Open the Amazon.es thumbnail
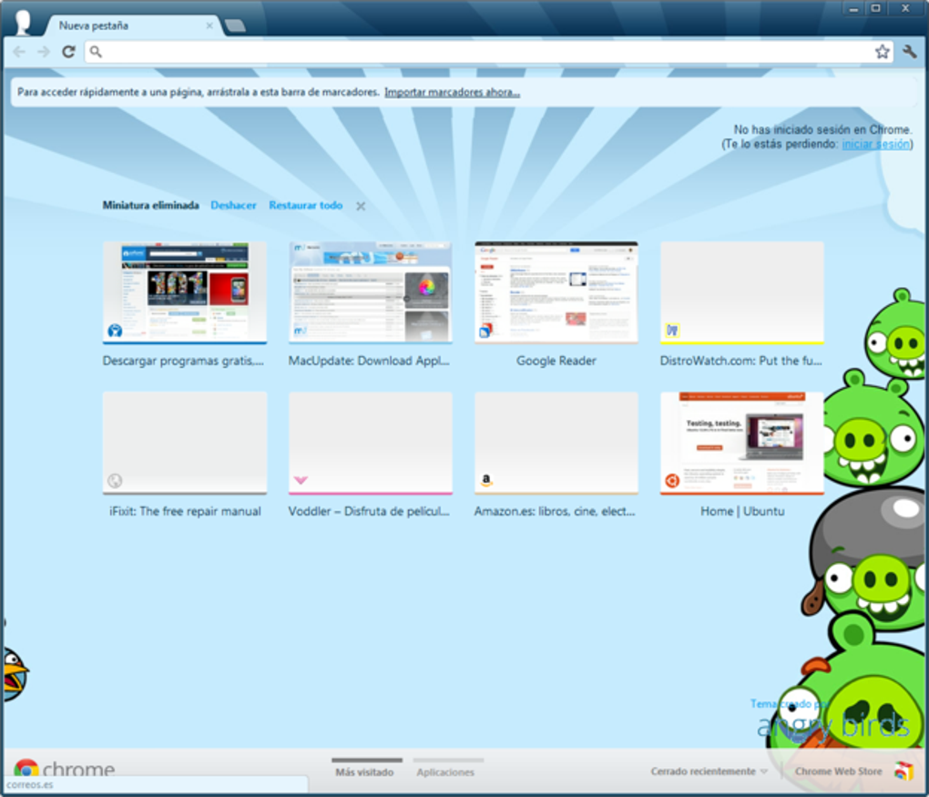Screen dimensions: 929x797 pyautogui.click(x=556, y=443)
